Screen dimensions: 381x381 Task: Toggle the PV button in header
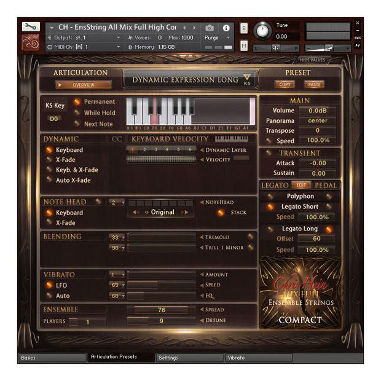[358, 45]
